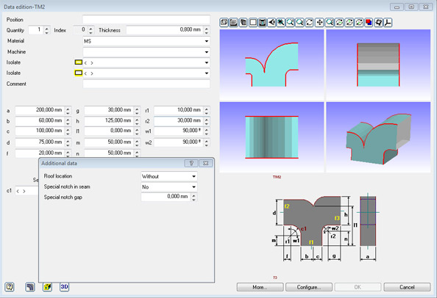
Task: Expand the Machine dropdown list
Action: point(206,52)
